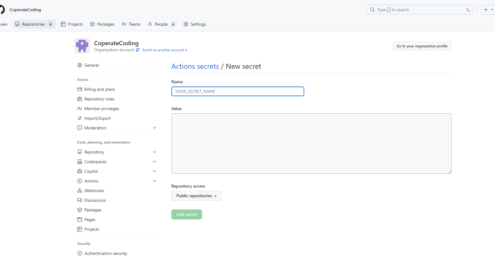Click the CoperateCoding organization name heading

coord(116,43)
